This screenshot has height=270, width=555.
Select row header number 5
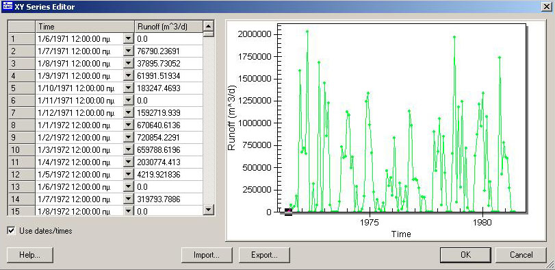coord(21,88)
